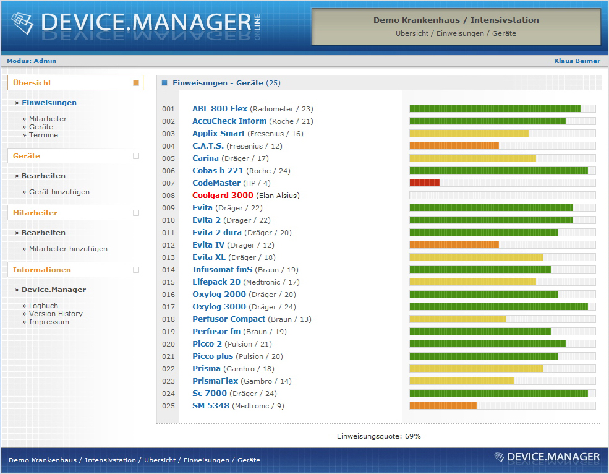This screenshot has height=474, width=609.
Task: Open device Lifepack 20
Action: point(216,282)
